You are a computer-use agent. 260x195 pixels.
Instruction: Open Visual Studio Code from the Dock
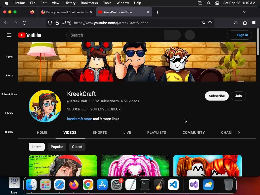[x=173, y=185]
